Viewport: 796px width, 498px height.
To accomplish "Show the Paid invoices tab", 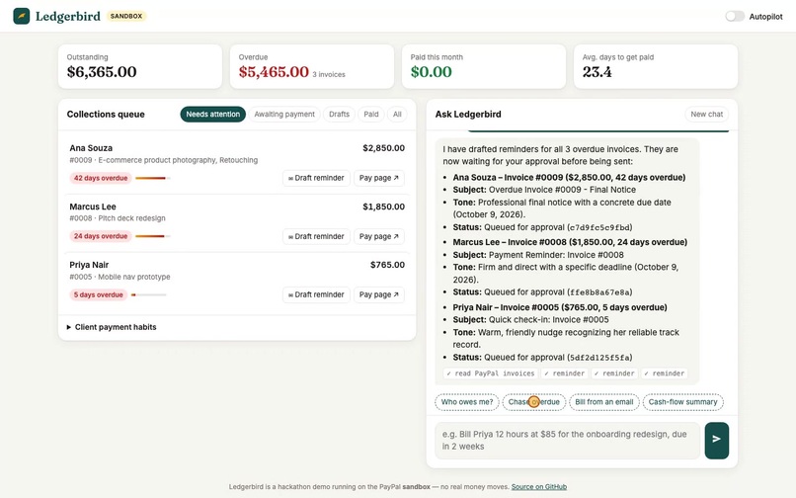I will pyautogui.click(x=371, y=115).
